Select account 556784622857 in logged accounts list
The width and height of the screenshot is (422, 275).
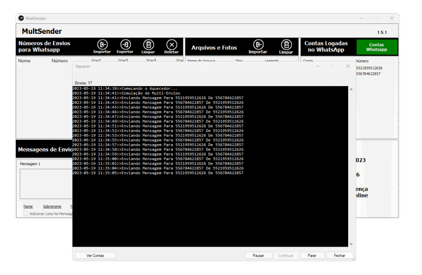click(368, 74)
